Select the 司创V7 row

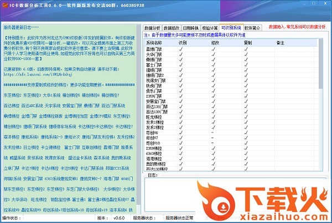tap(231, 138)
